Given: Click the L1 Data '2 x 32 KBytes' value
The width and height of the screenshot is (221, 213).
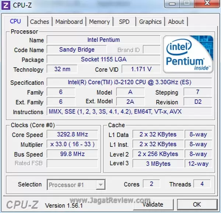Looking at the screenshot, I should point(158,135).
